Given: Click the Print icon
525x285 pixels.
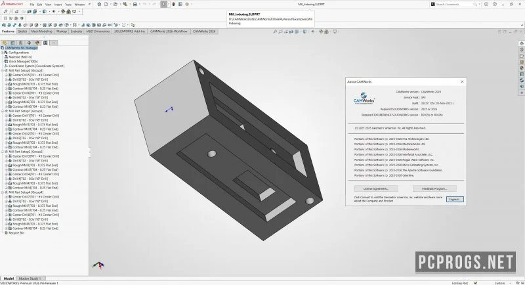Looking at the screenshot, I should pyautogui.click(x=135, y=4).
